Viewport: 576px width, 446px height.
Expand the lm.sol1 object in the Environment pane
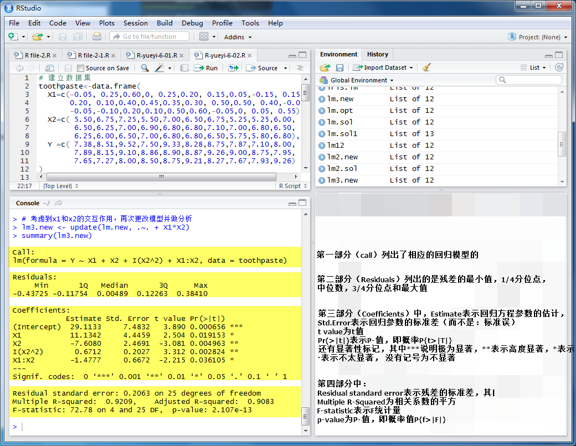pyautogui.click(x=322, y=133)
